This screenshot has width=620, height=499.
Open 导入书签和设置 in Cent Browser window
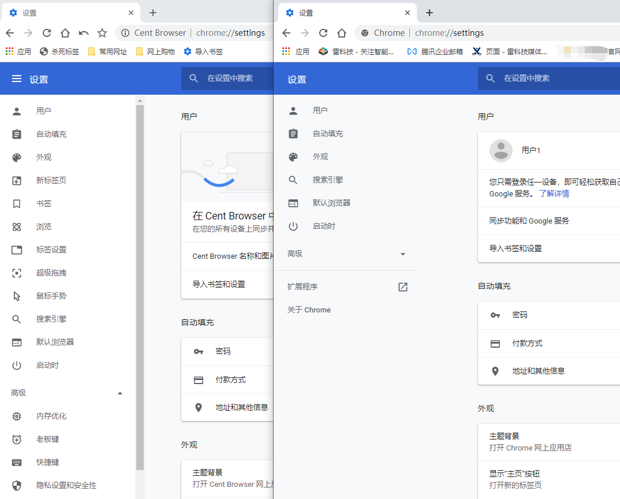227,285
